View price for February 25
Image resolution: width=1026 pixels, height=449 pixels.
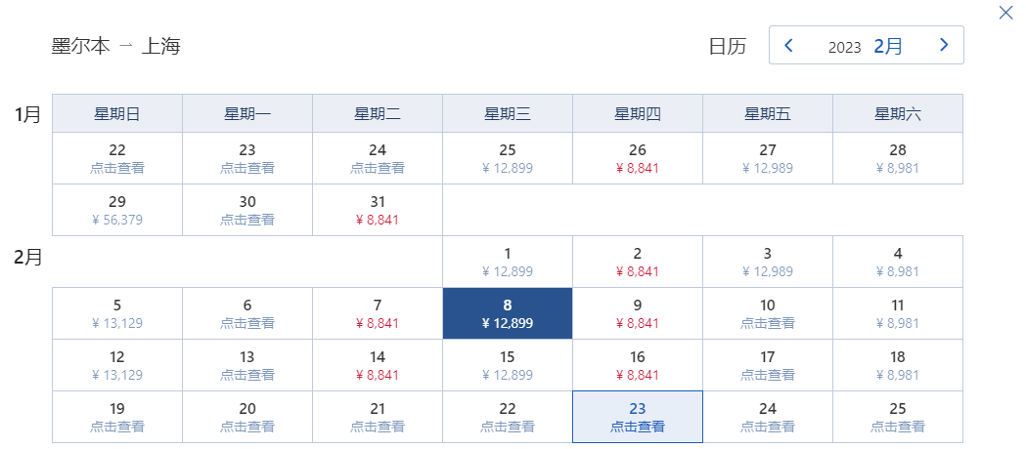tap(898, 417)
